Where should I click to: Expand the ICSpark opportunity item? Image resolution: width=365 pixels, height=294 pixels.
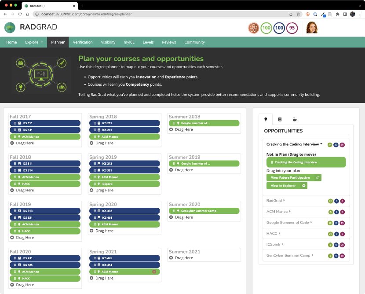(275, 244)
